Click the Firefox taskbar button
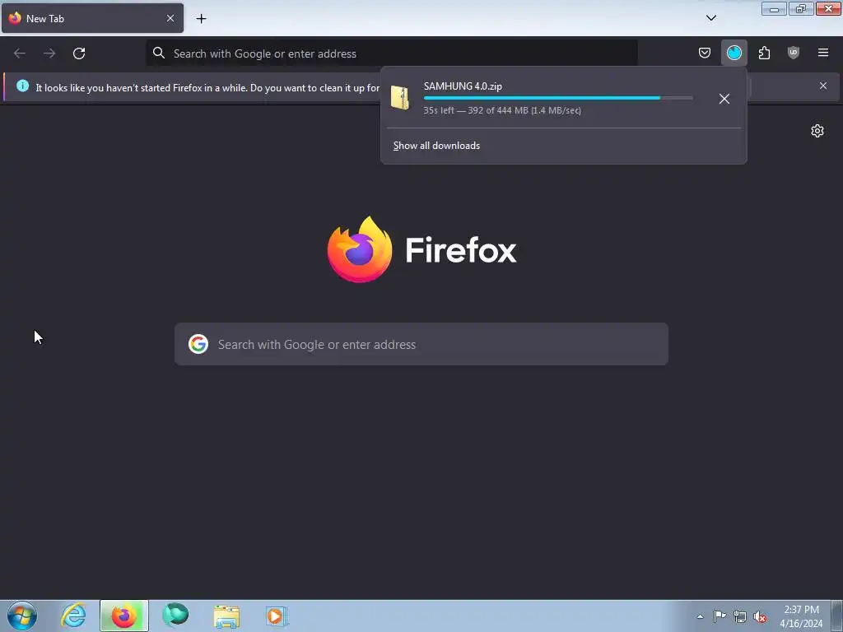This screenshot has height=632, width=843. 124,616
